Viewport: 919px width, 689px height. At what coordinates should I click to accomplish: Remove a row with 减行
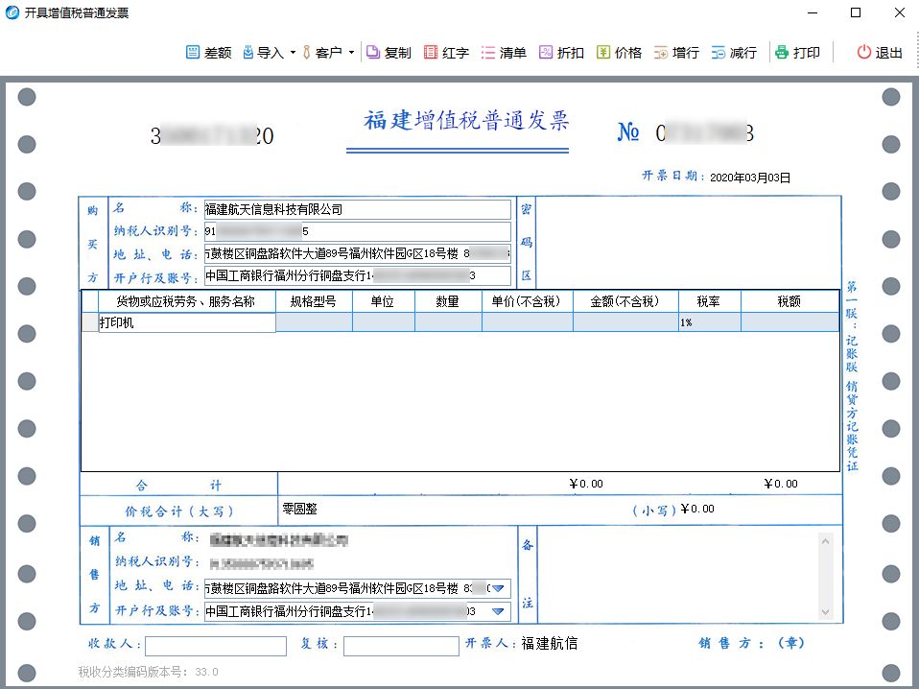734,52
